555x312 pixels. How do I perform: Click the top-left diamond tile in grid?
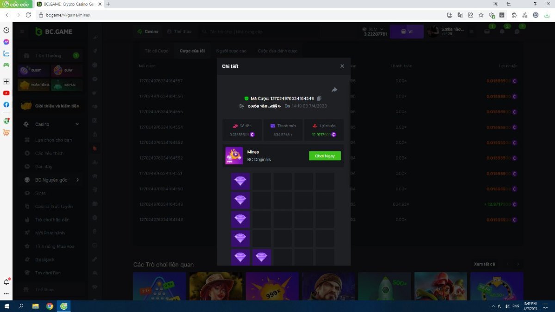[x=240, y=181]
